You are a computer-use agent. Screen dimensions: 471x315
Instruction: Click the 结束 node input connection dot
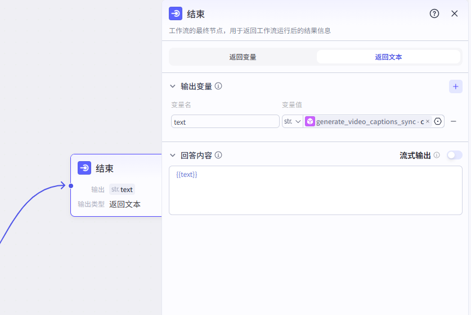pos(71,185)
